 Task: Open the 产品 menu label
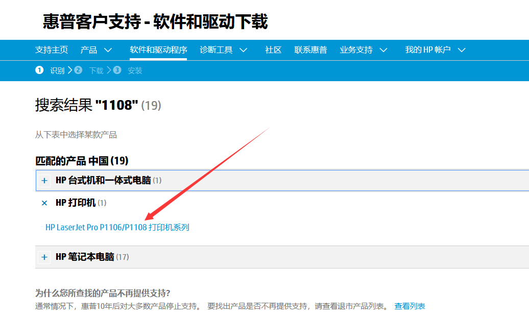tap(89, 50)
